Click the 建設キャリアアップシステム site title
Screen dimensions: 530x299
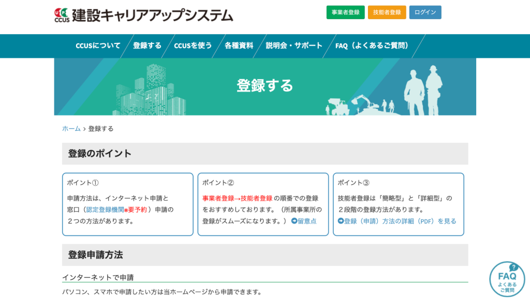[x=153, y=16]
